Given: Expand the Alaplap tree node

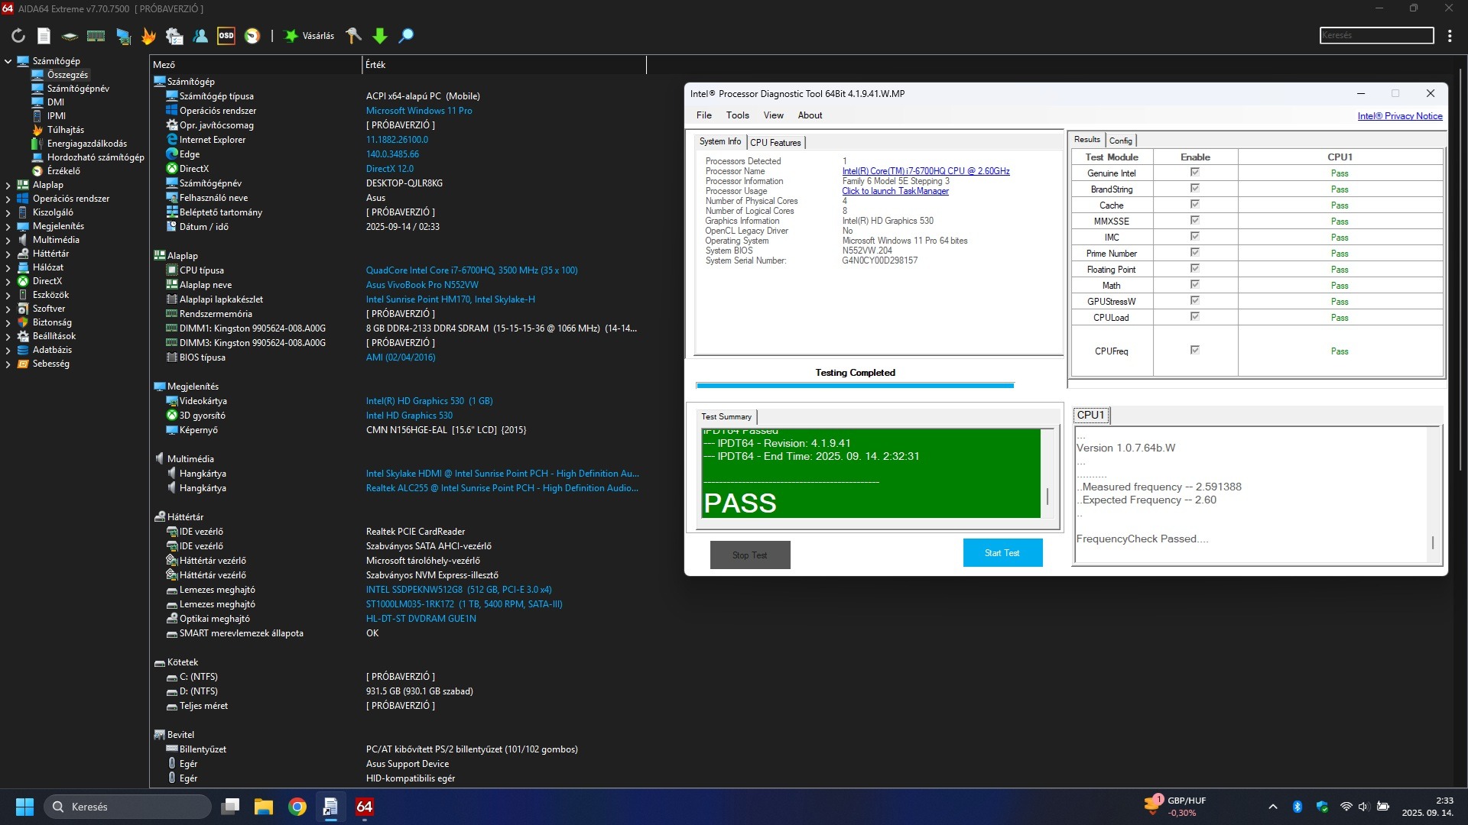Looking at the screenshot, I should tap(8, 185).
